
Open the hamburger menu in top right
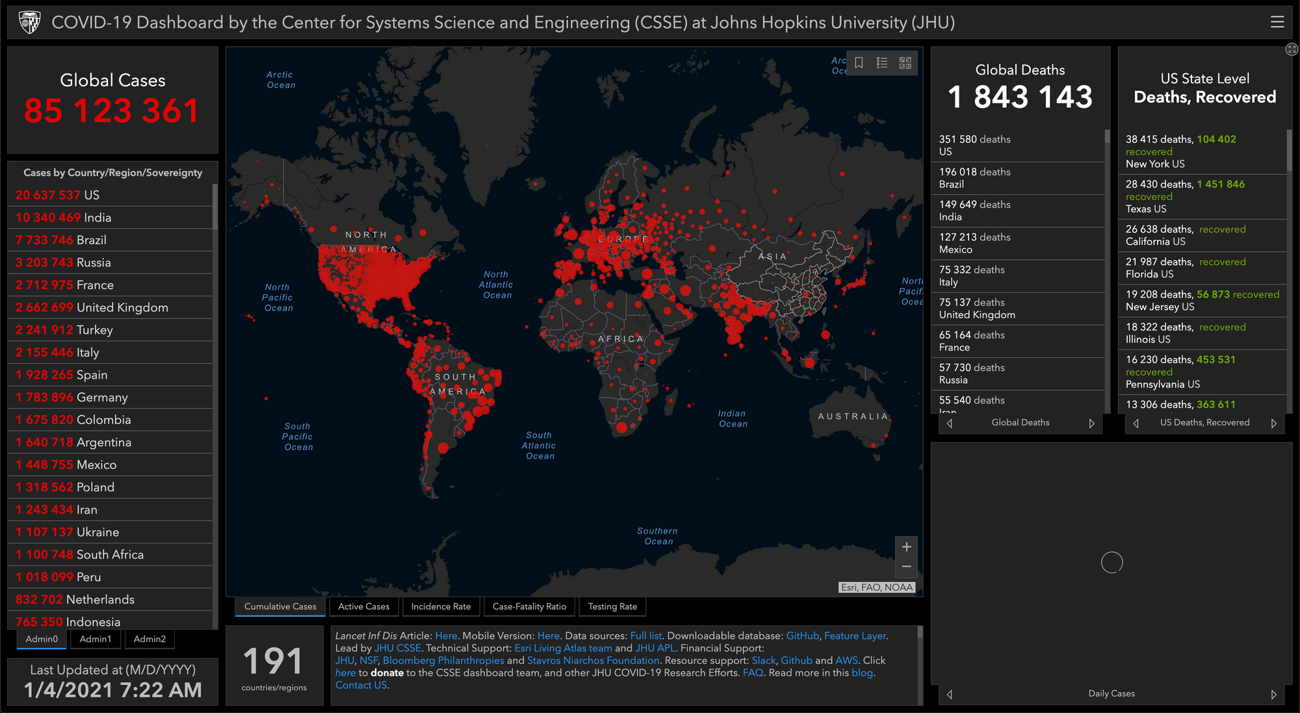click(x=1277, y=21)
